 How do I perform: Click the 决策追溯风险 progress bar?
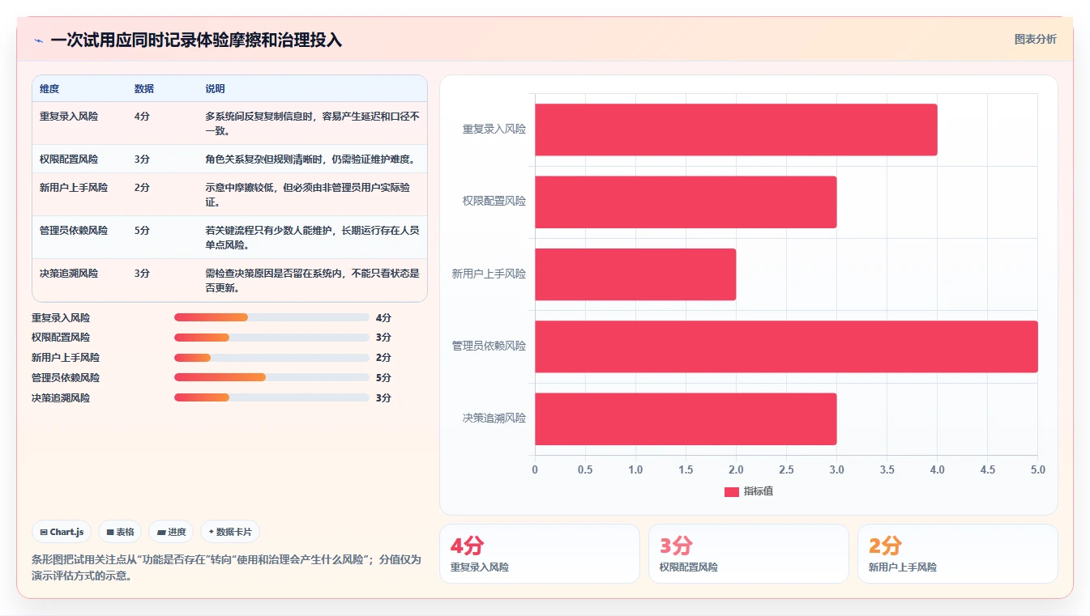click(x=271, y=397)
